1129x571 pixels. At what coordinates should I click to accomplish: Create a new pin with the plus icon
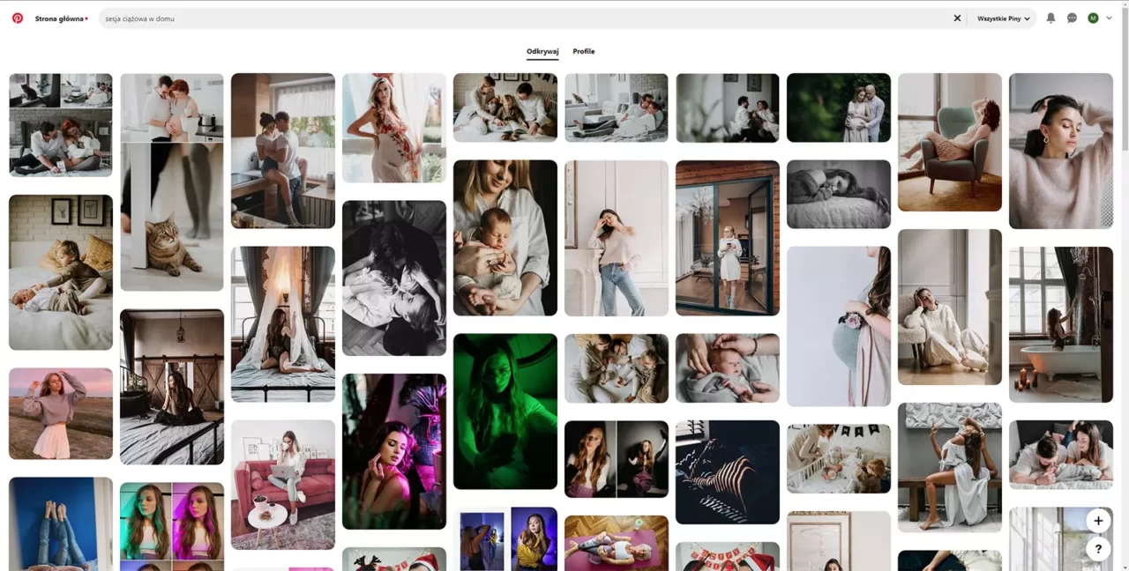[1098, 521]
